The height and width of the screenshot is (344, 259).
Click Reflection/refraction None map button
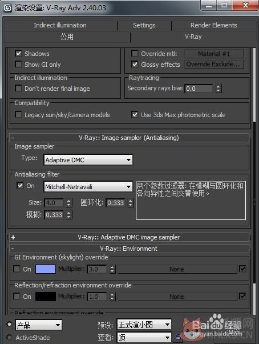(177, 297)
